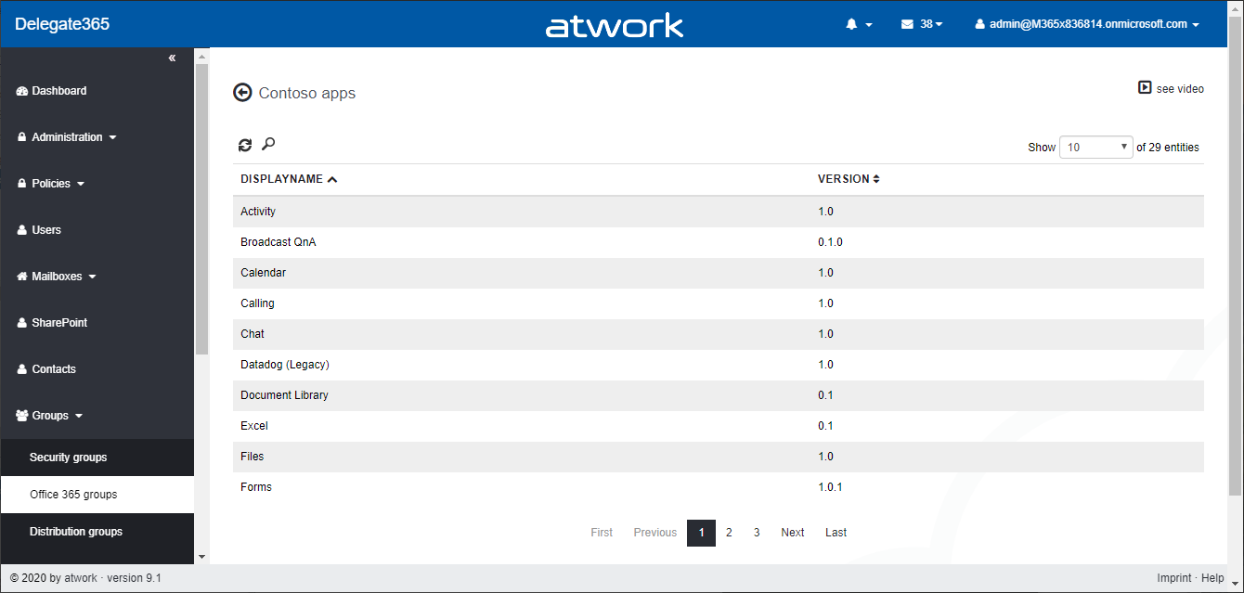
Task: Click the see video play icon
Action: coord(1145,88)
